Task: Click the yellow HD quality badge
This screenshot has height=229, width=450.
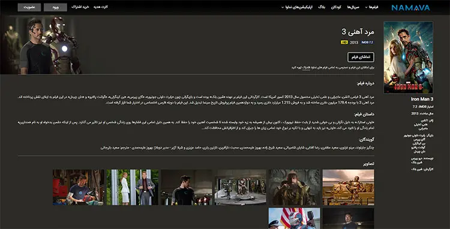Action: click(344, 42)
